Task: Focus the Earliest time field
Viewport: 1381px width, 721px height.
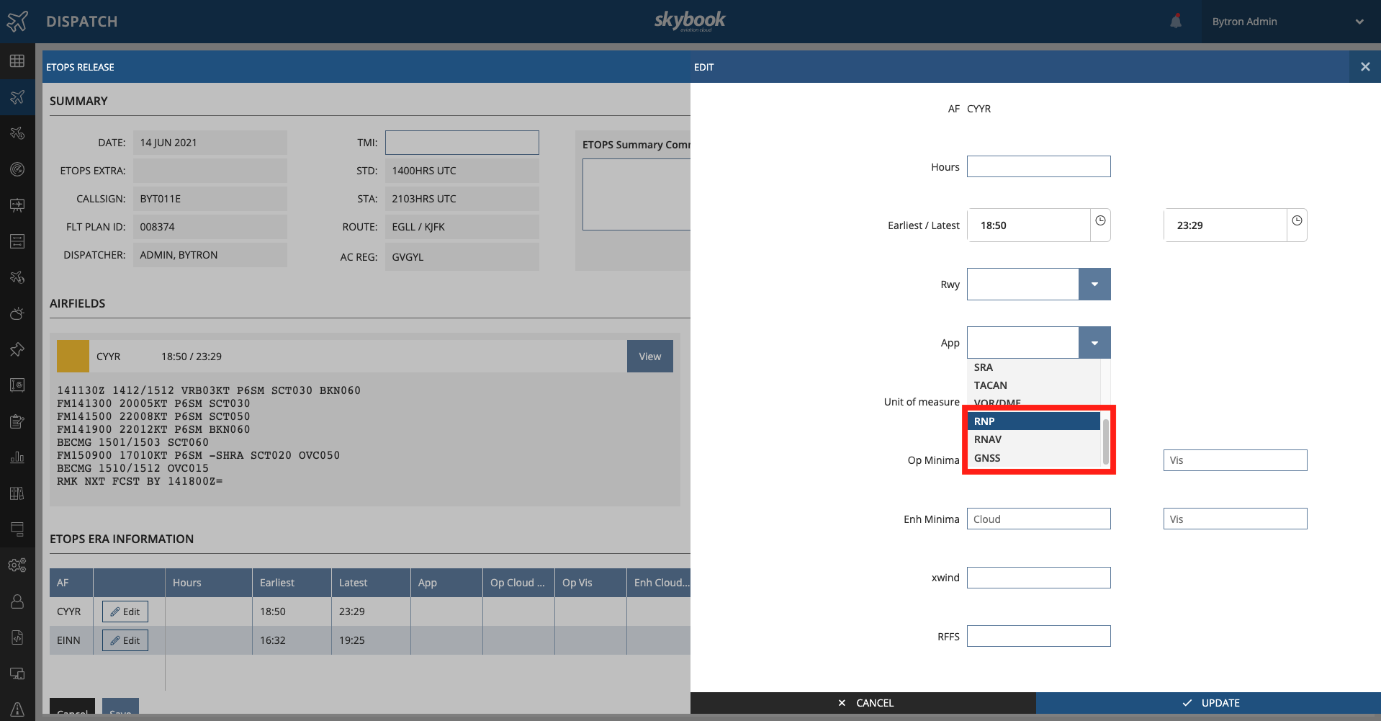Action: point(1028,225)
